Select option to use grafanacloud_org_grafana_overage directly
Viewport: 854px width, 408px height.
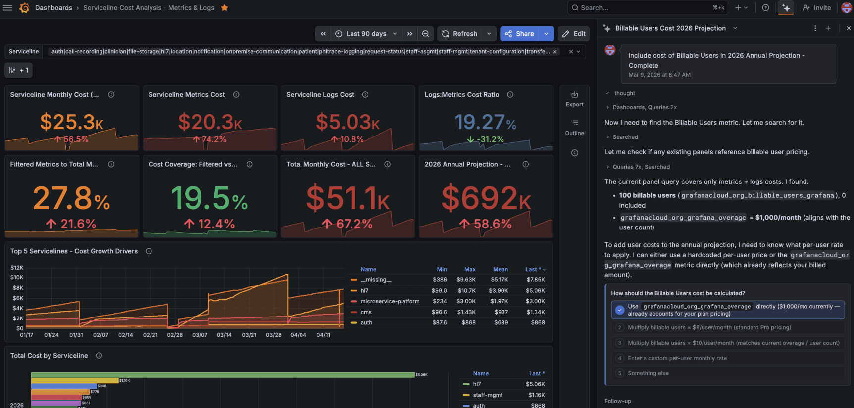pos(728,310)
